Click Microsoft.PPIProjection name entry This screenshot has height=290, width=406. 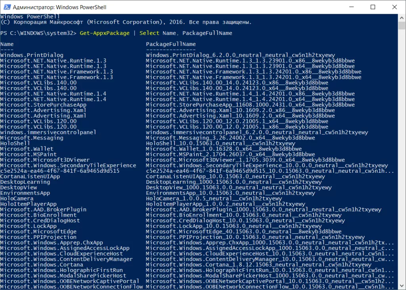[38, 237]
